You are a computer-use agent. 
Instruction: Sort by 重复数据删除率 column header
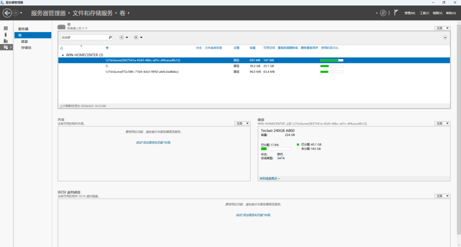[288, 48]
